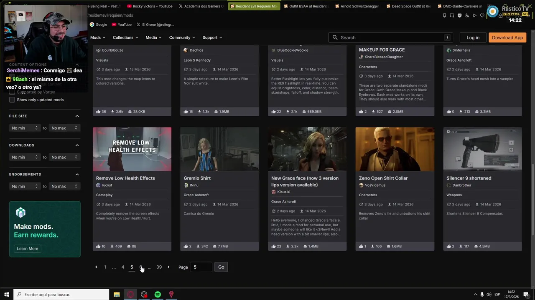Show hidden system tray icons
Viewport: 535px width, 300px height.
pos(475,295)
